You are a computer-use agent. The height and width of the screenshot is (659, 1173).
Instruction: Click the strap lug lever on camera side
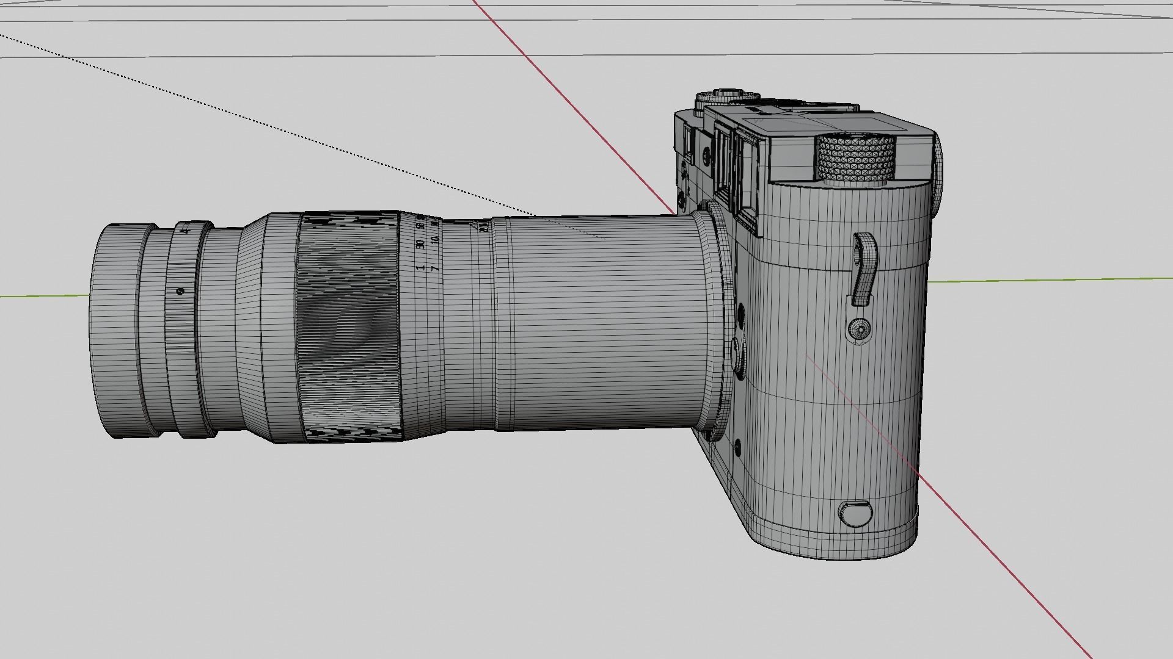click(x=864, y=268)
